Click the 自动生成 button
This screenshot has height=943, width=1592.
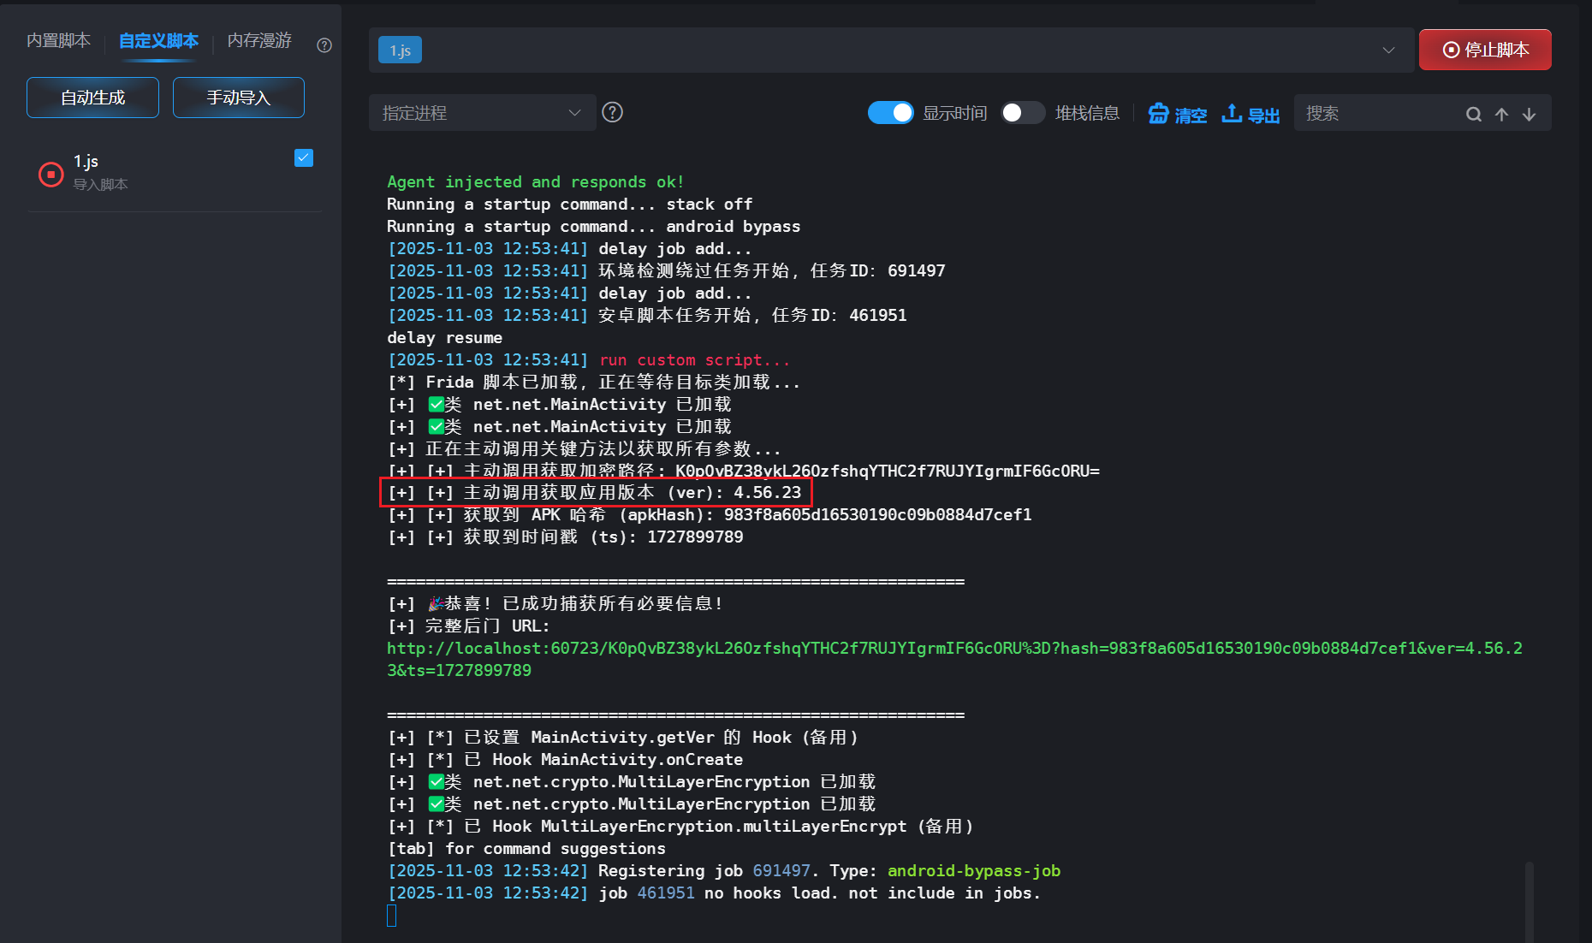tap(92, 98)
